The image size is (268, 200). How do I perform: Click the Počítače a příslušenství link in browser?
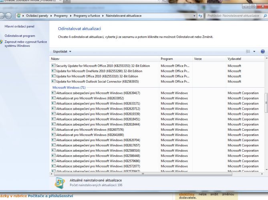50,196
